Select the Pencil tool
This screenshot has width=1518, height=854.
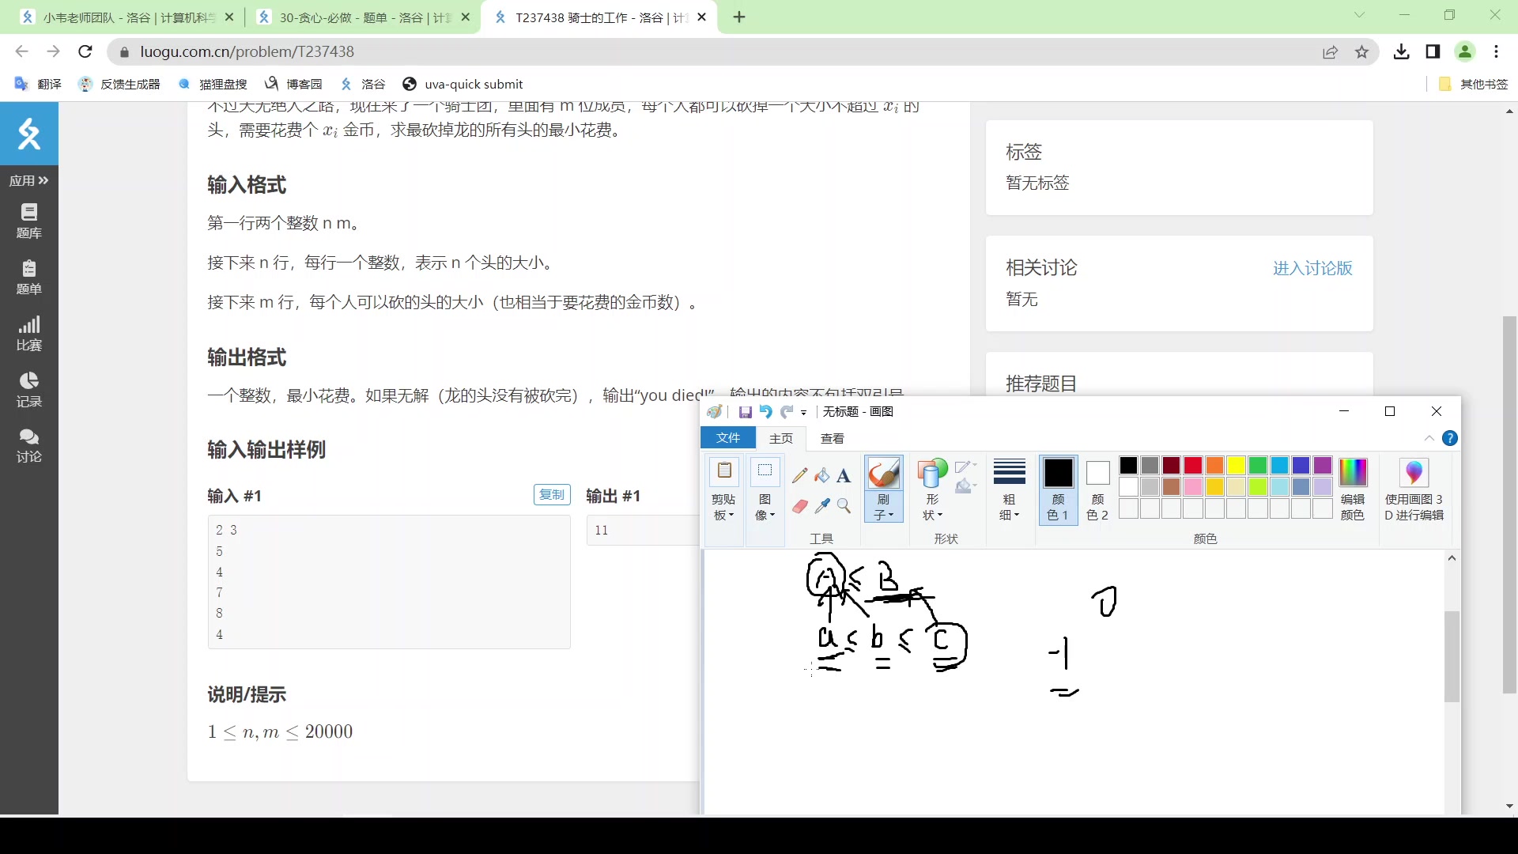[x=799, y=475]
